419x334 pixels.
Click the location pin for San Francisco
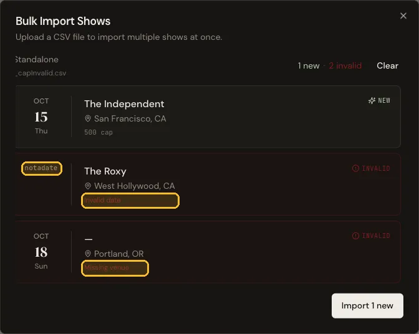88,118
